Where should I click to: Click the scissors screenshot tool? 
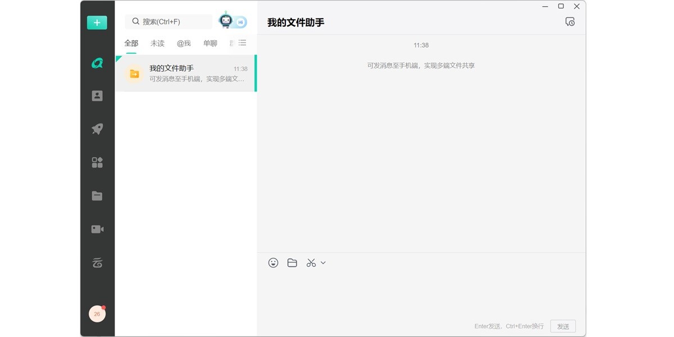coord(311,263)
